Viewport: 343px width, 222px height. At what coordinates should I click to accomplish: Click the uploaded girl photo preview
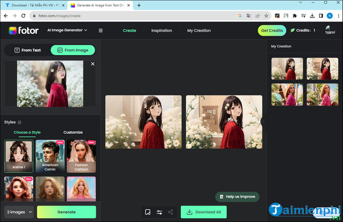pyautogui.click(x=50, y=83)
